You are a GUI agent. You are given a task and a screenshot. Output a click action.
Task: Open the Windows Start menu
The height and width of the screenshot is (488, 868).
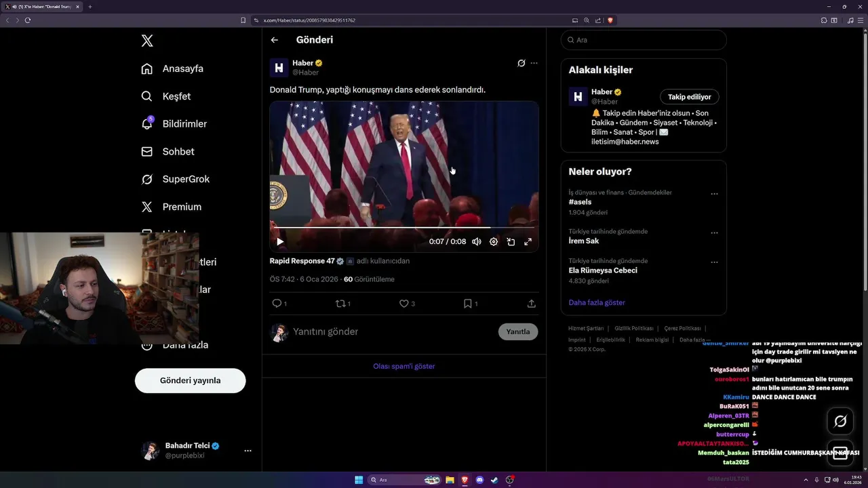359,480
